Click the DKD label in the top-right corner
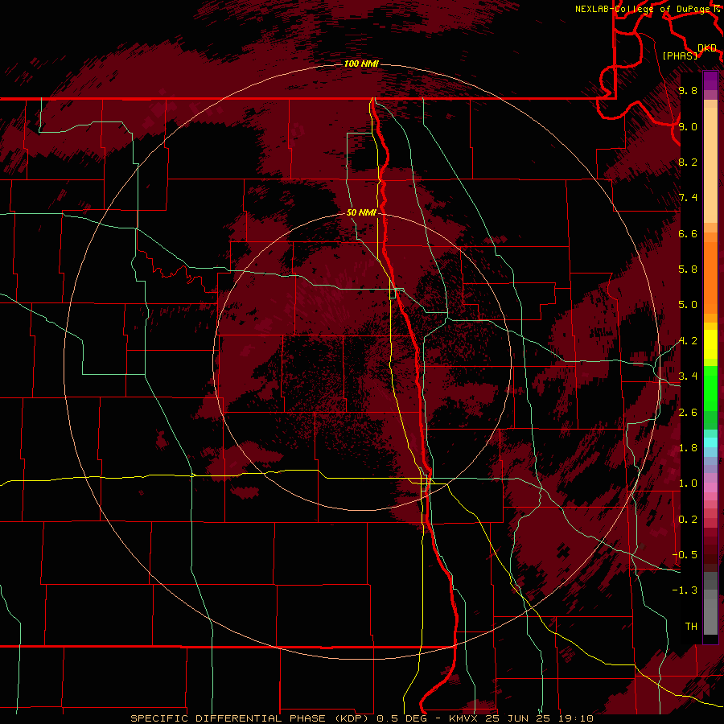 (707, 48)
